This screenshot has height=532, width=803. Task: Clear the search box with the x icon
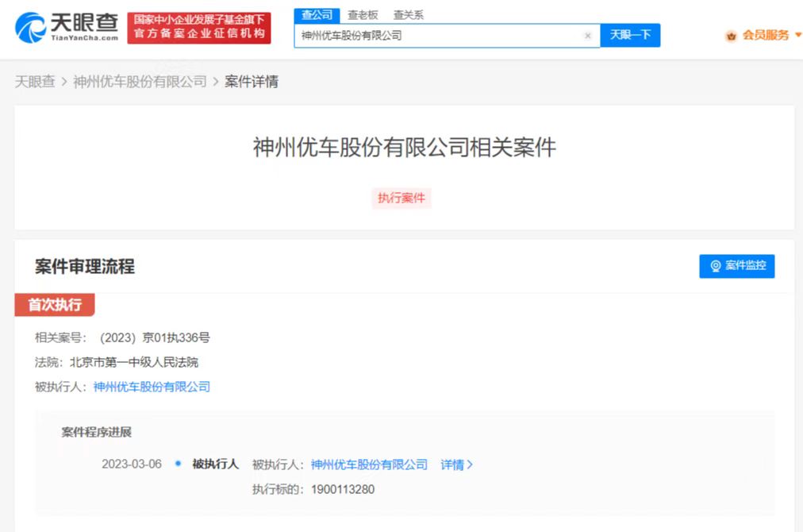click(588, 36)
